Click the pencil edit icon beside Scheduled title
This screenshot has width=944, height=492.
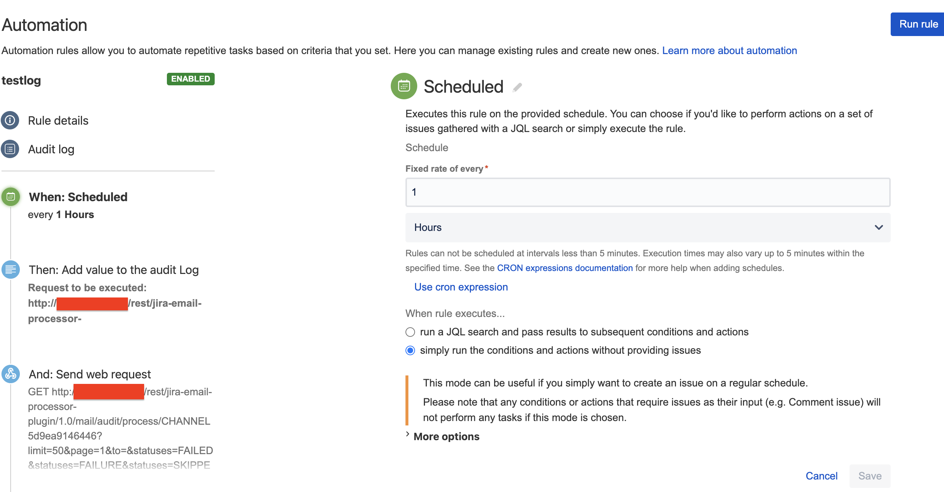[x=517, y=88]
